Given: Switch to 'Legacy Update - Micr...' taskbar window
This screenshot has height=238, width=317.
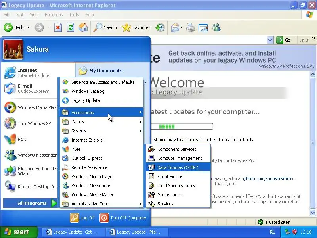Looking at the screenshot, I should 137,232.
